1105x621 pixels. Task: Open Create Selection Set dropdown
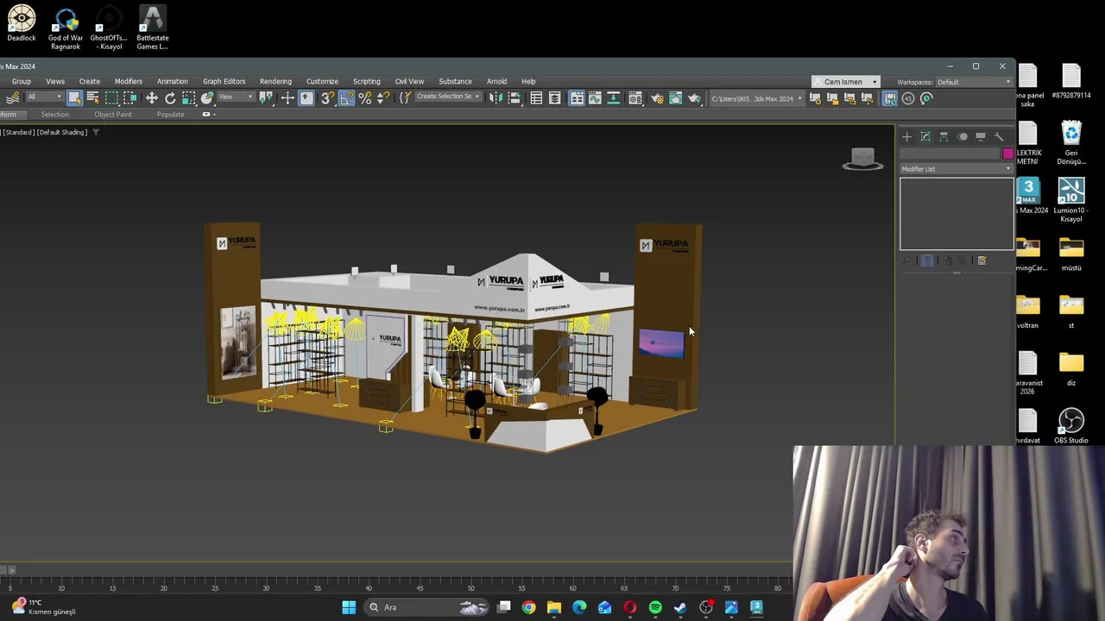(447, 97)
